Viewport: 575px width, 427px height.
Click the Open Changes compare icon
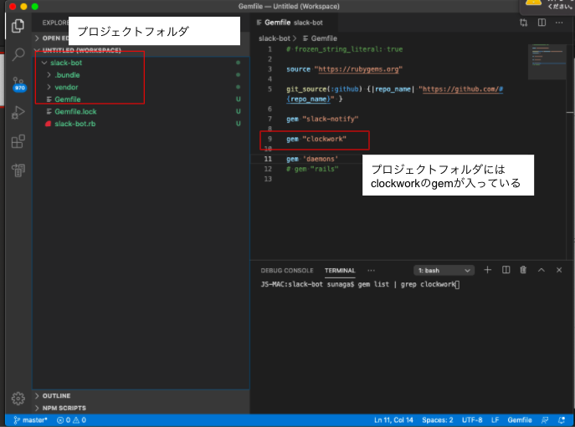pyautogui.click(x=523, y=23)
